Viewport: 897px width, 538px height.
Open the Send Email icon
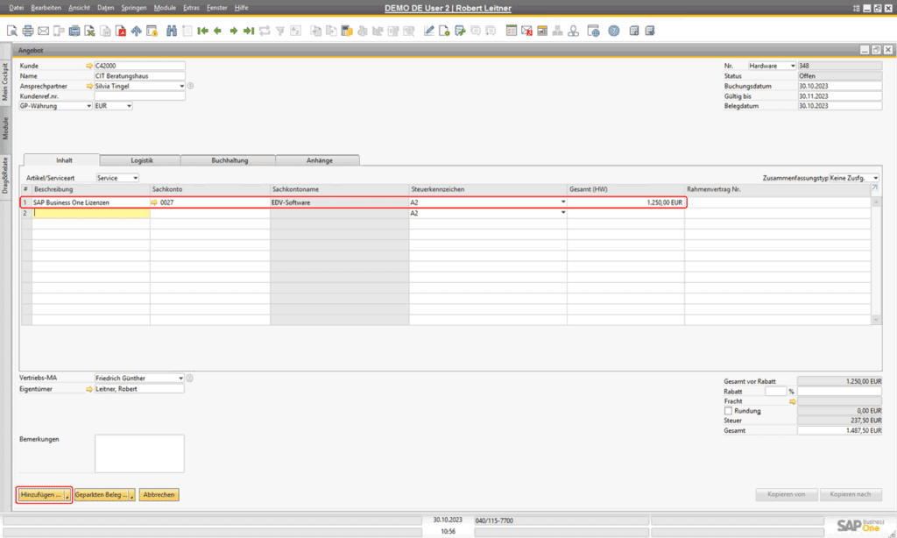click(x=41, y=31)
